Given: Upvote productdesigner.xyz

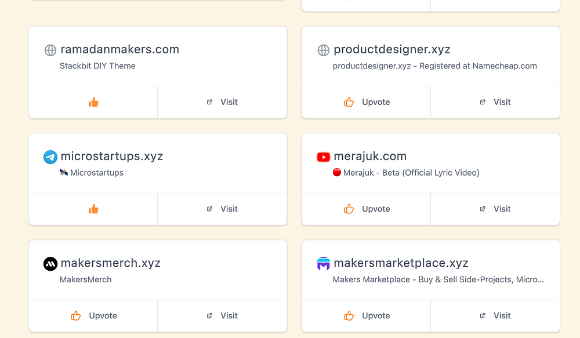Looking at the screenshot, I should click(x=367, y=102).
